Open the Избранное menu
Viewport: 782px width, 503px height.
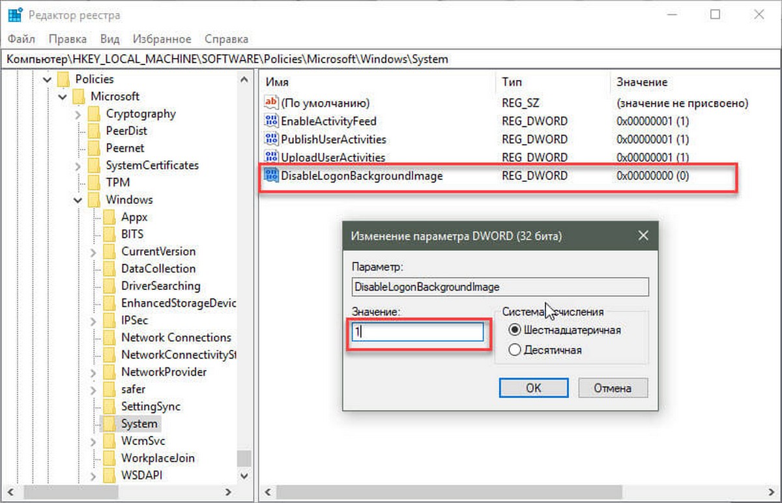coord(162,39)
